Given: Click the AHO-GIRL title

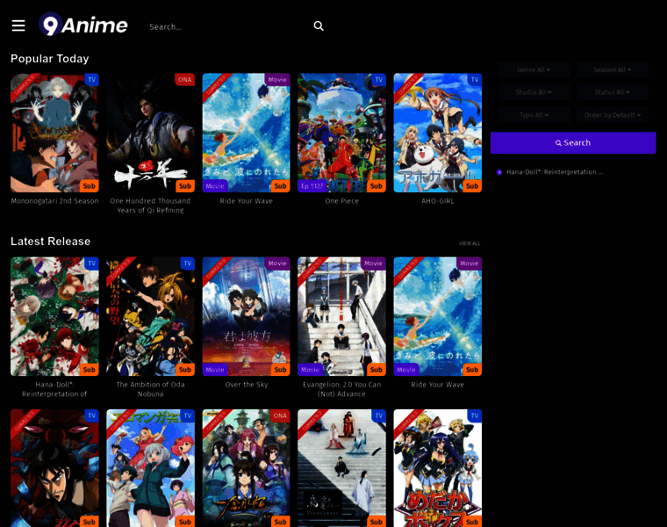Looking at the screenshot, I should pos(438,201).
